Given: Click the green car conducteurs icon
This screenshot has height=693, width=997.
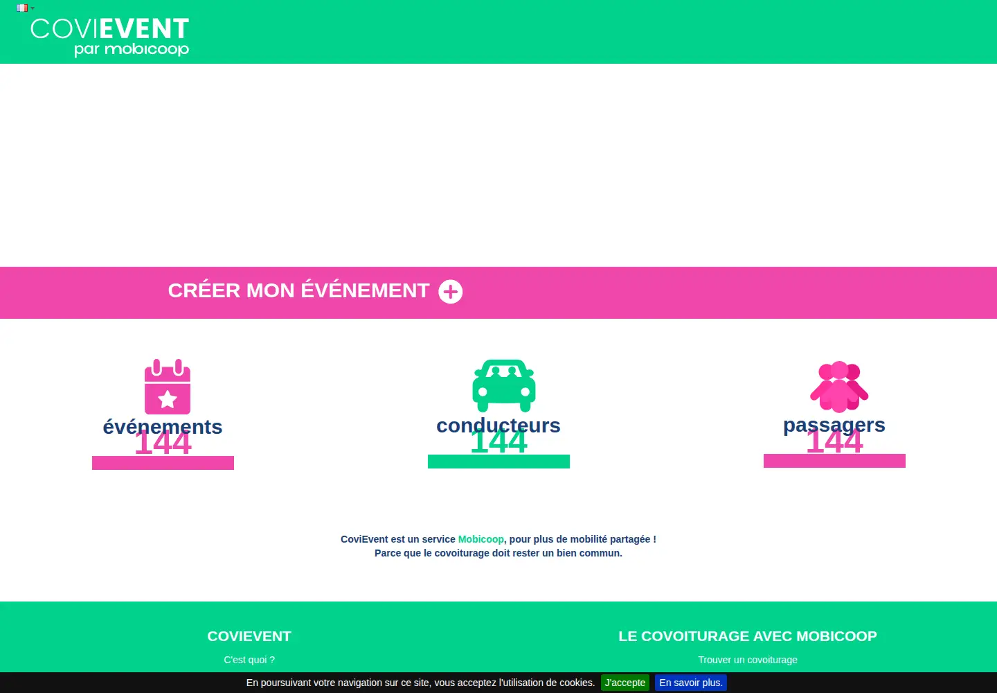Looking at the screenshot, I should pyautogui.click(x=504, y=385).
